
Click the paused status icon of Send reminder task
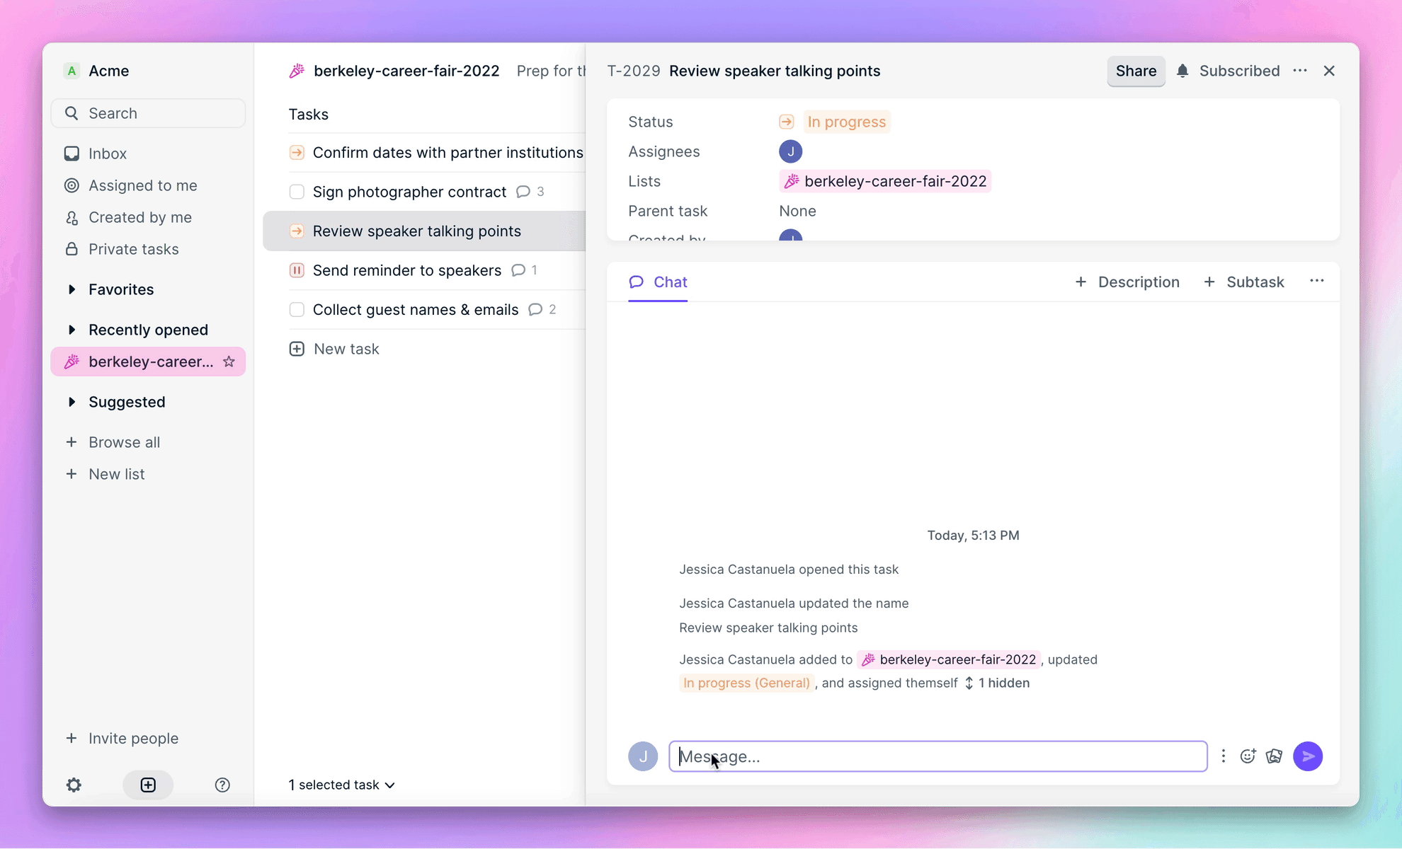point(297,270)
